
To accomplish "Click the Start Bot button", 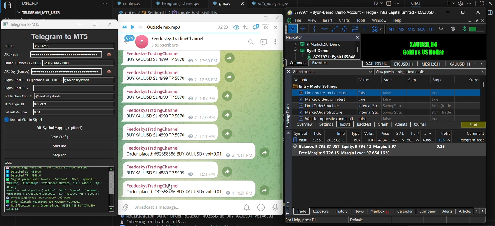I will [59, 146].
